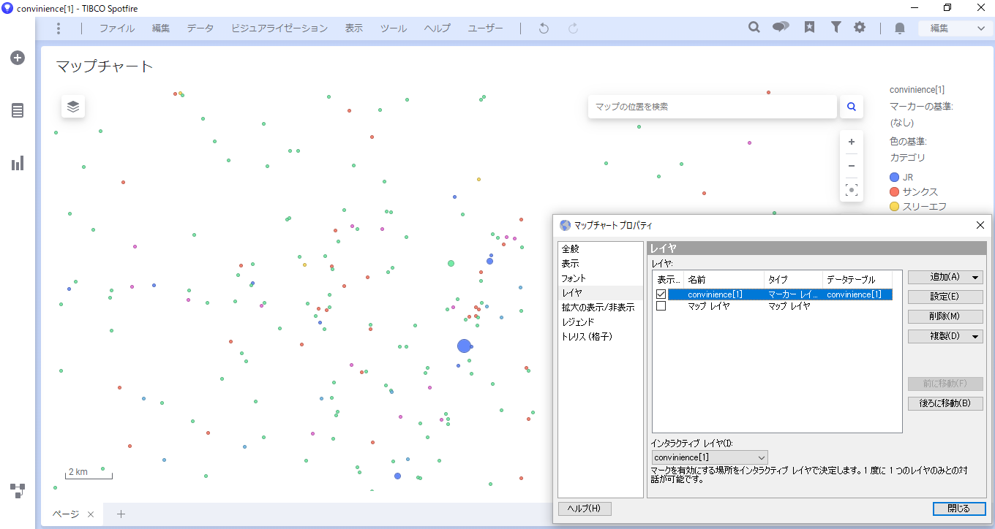The height and width of the screenshot is (529, 995).
Task: Open the filter funnel icon
Action: pyautogui.click(x=836, y=27)
